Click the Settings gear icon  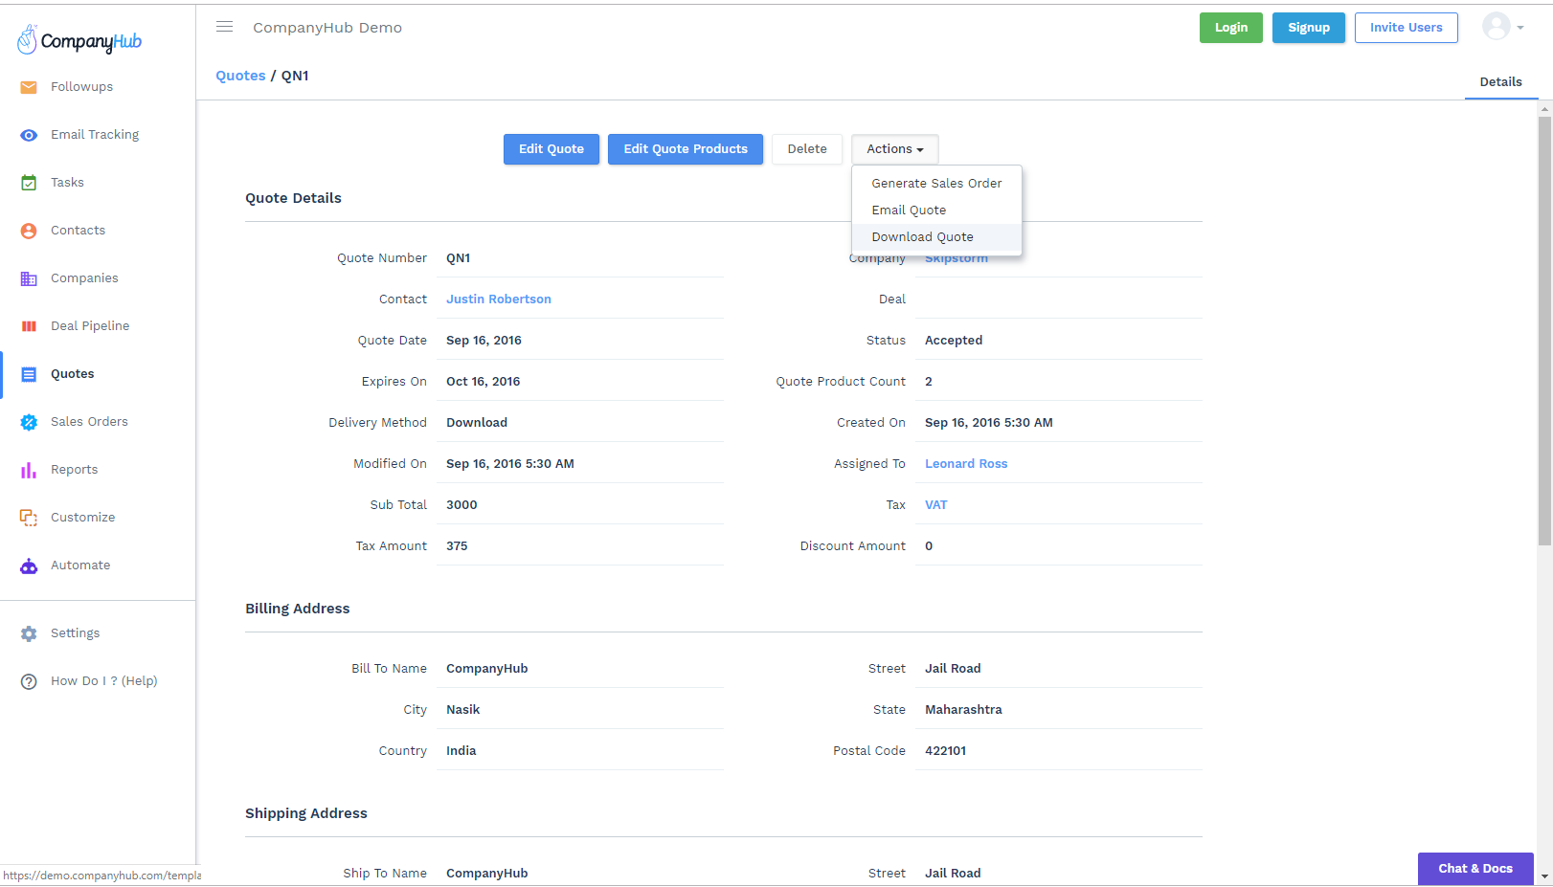pyautogui.click(x=29, y=633)
